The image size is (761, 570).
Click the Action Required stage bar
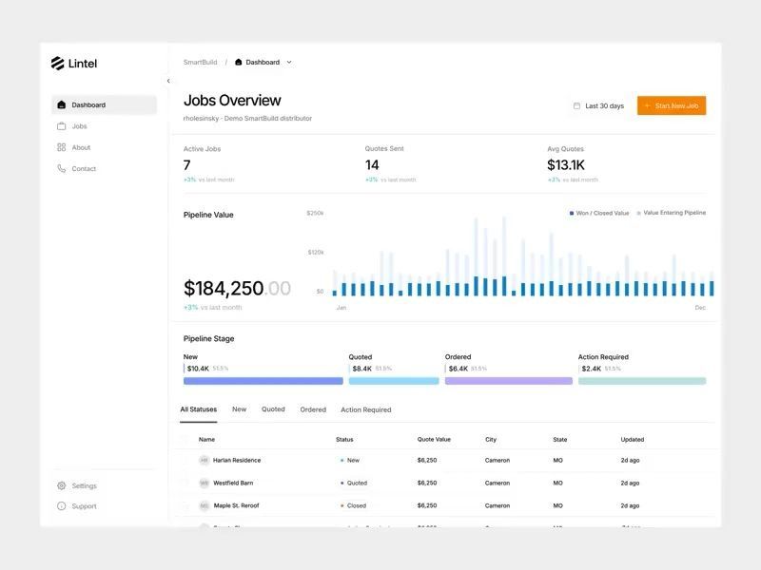pyautogui.click(x=642, y=381)
